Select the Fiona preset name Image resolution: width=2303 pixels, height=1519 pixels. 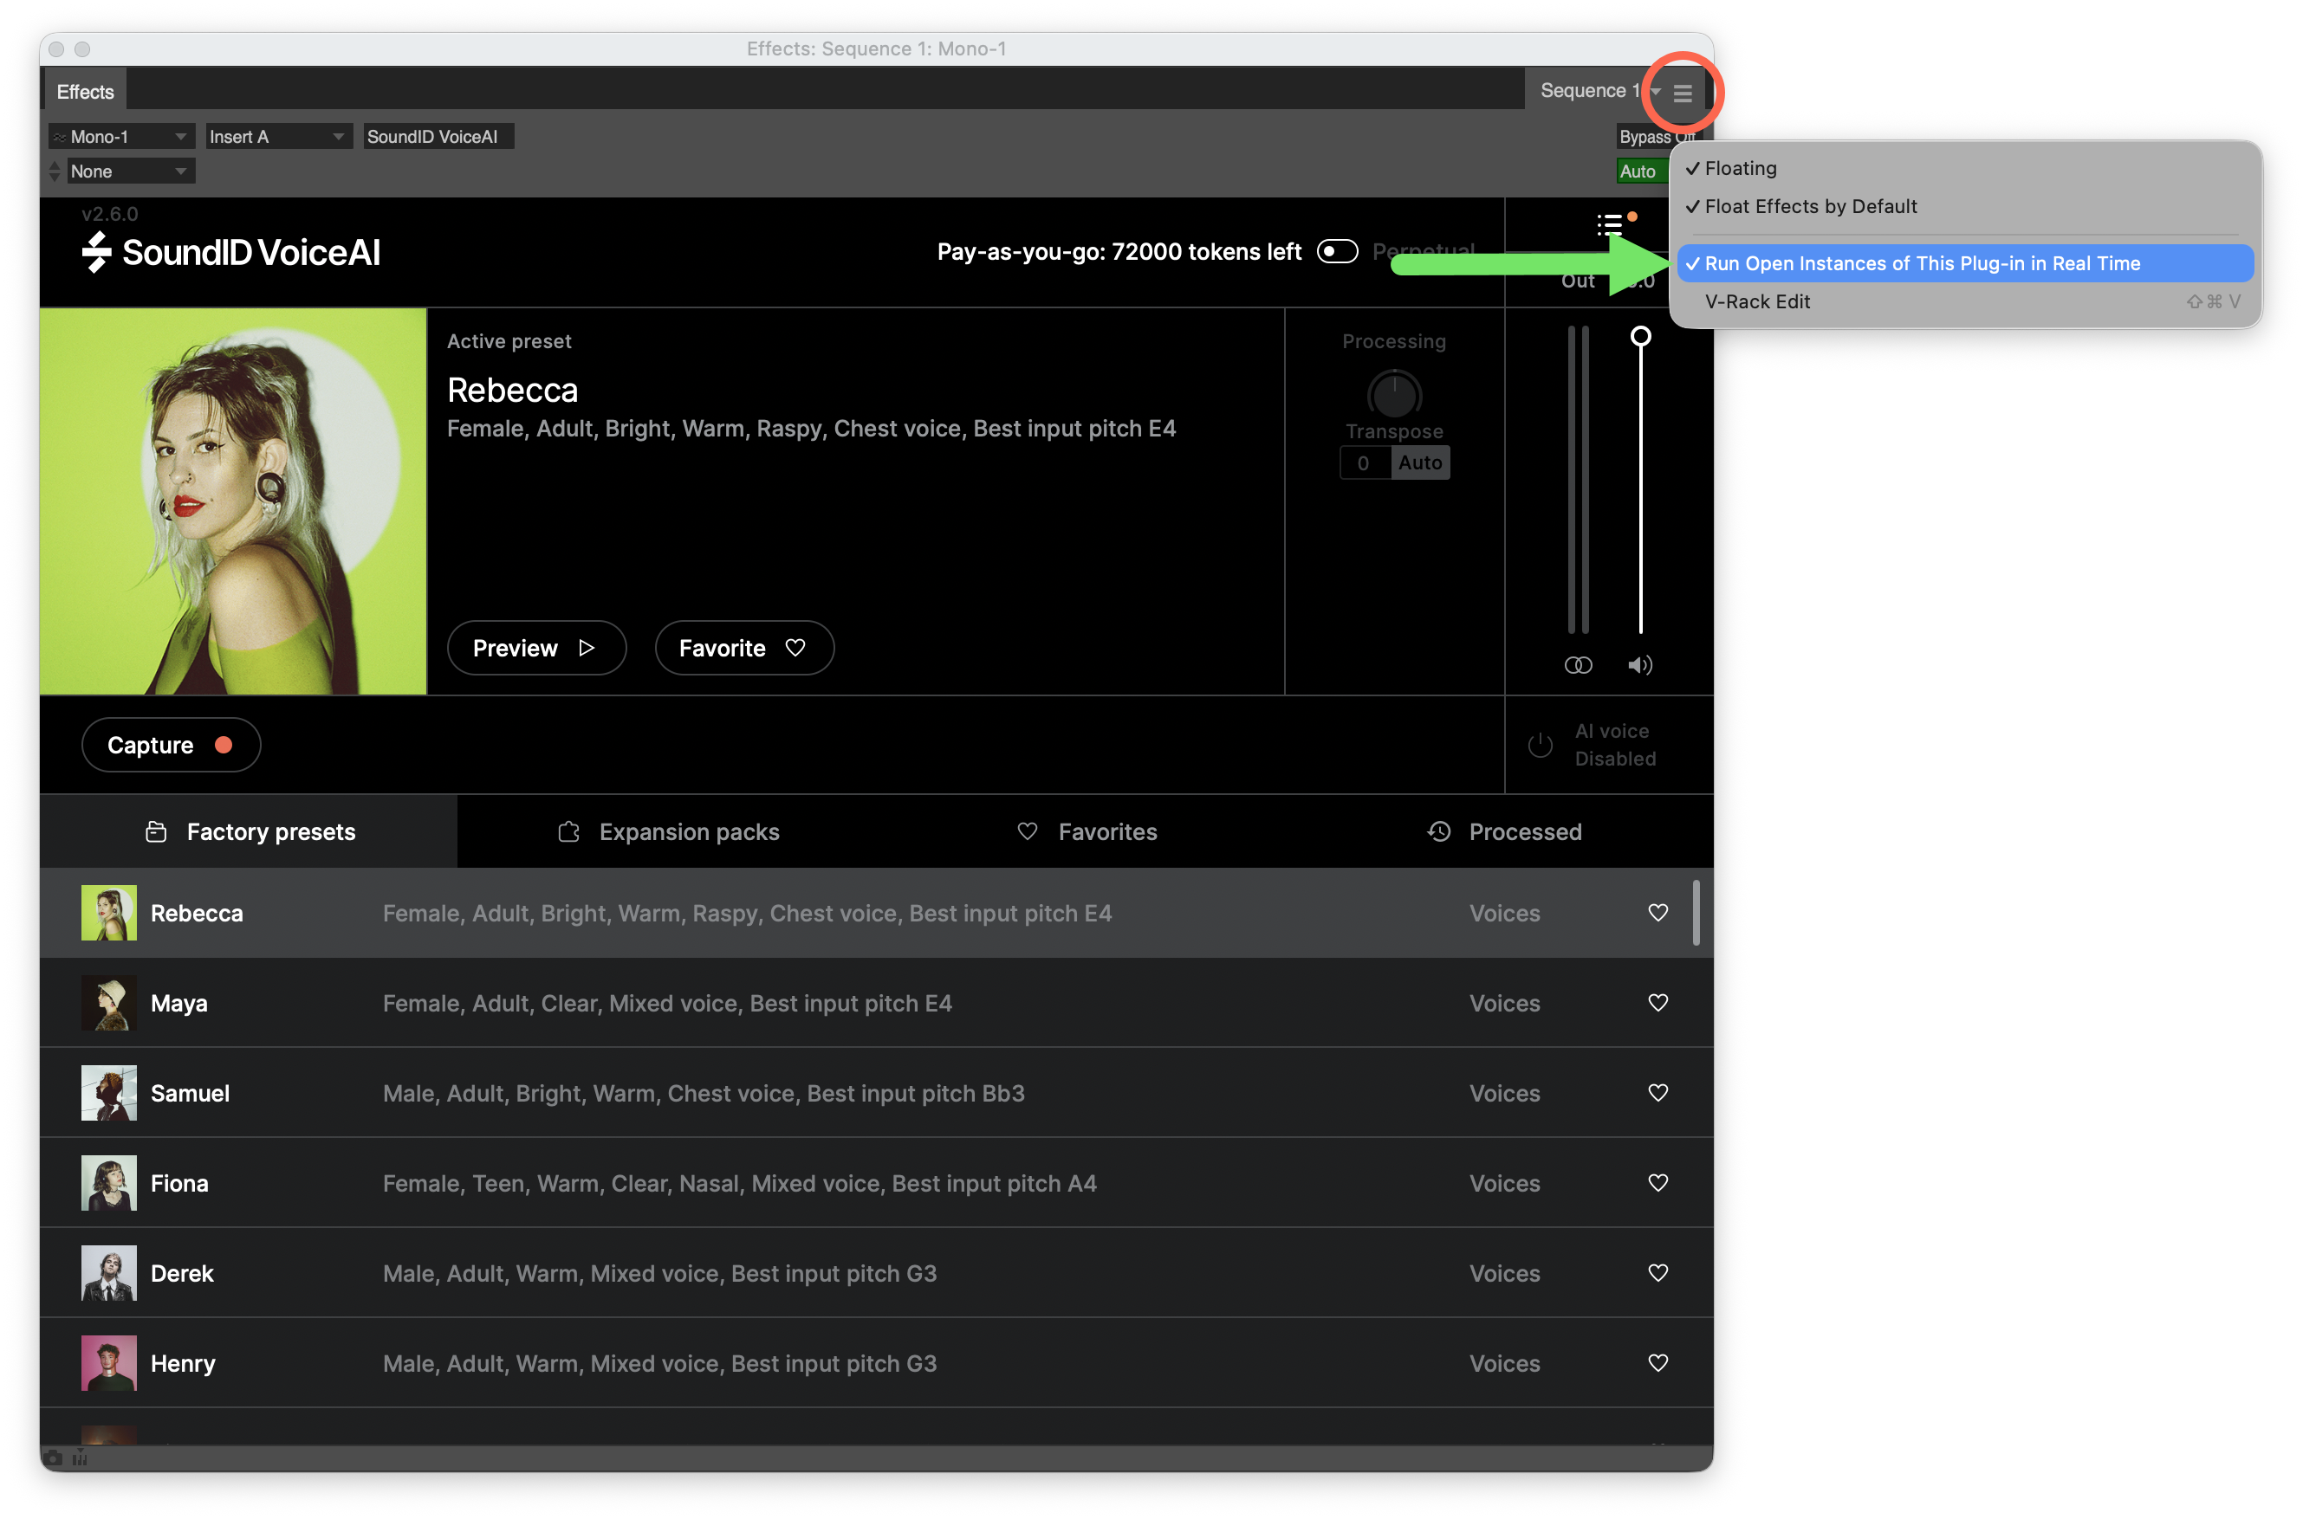coord(179,1183)
